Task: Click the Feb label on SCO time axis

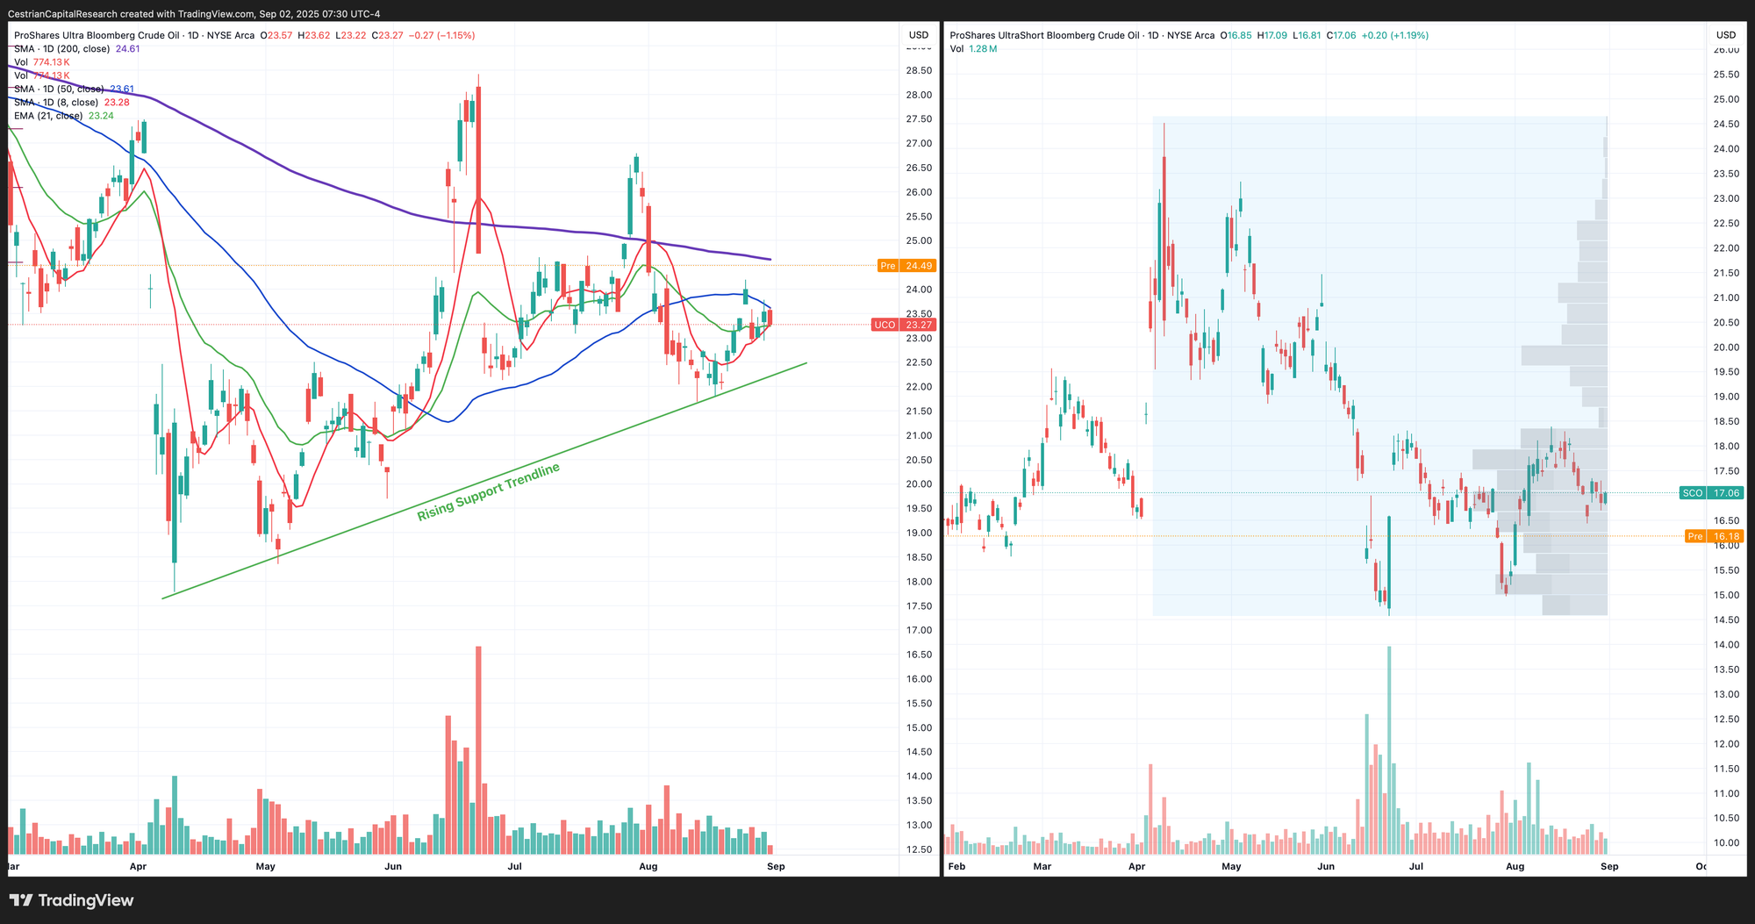Action: pyautogui.click(x=956, y=867)
